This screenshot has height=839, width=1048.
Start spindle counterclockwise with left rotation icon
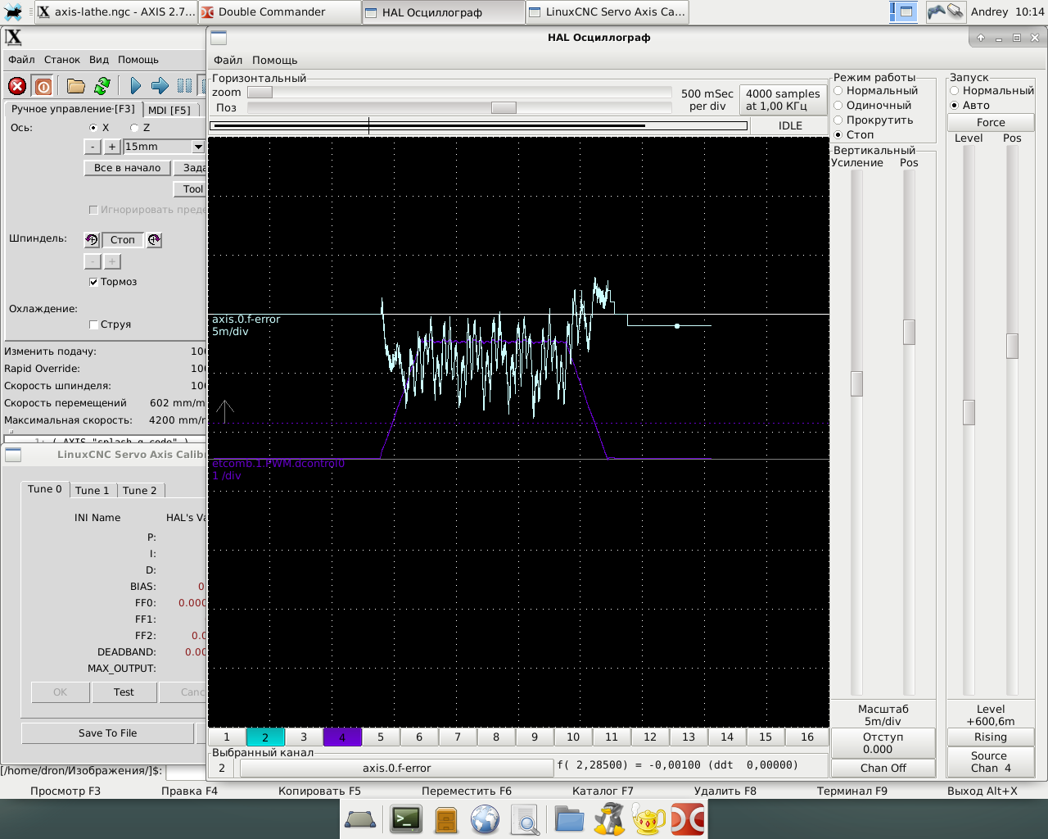pyautogui.click(x=92, y=240)
